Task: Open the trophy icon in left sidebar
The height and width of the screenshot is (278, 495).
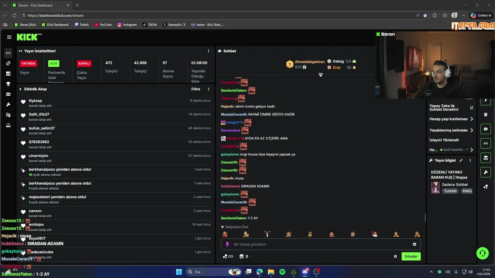Action: point(8,84)
